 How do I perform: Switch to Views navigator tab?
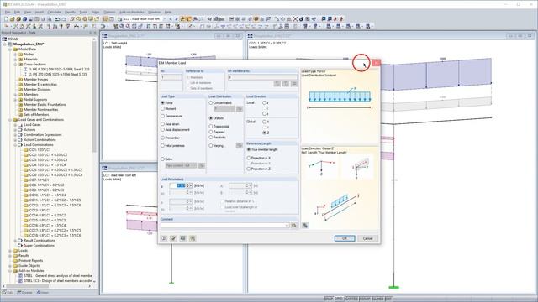point(43,293)
